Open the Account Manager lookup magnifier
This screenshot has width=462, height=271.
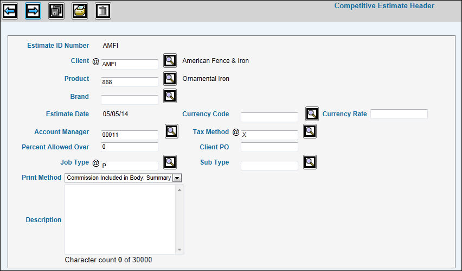click(171, 131)
